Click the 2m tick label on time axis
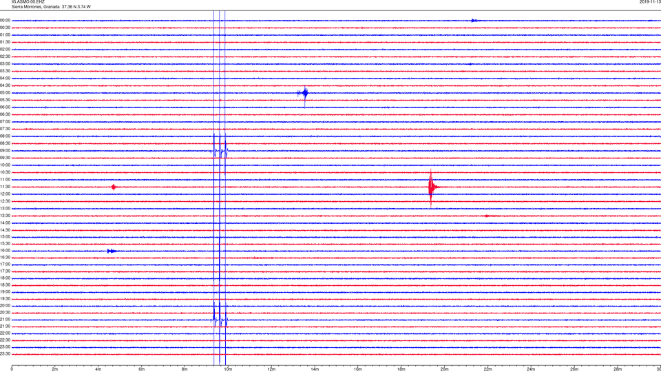Image resolution: width=661 pixels, height=372 pixels. [x=55, y=369]
